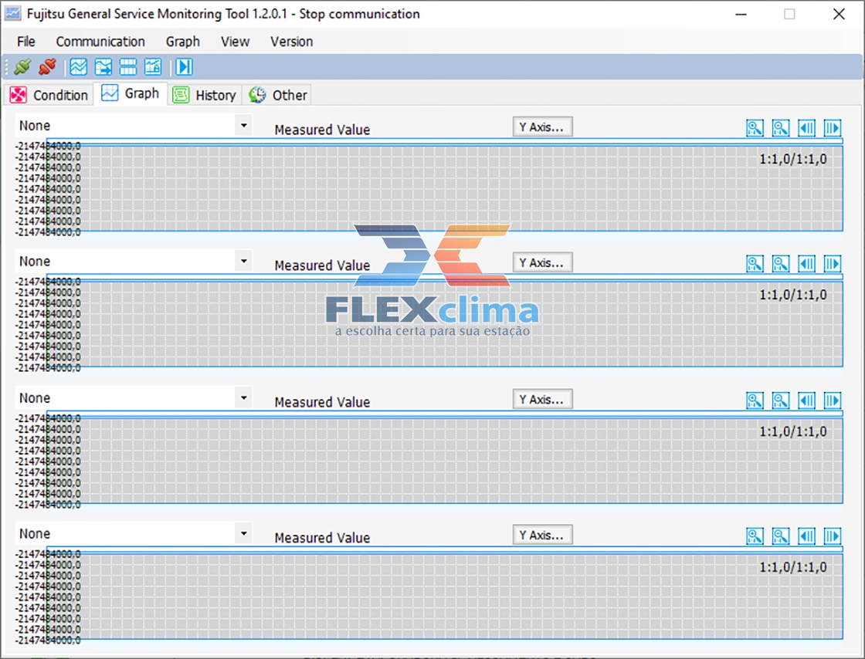The width and height of the screenshot is (865, 659).
Task: Shift the bottom graph left
Action: click(x=806, y=536)
